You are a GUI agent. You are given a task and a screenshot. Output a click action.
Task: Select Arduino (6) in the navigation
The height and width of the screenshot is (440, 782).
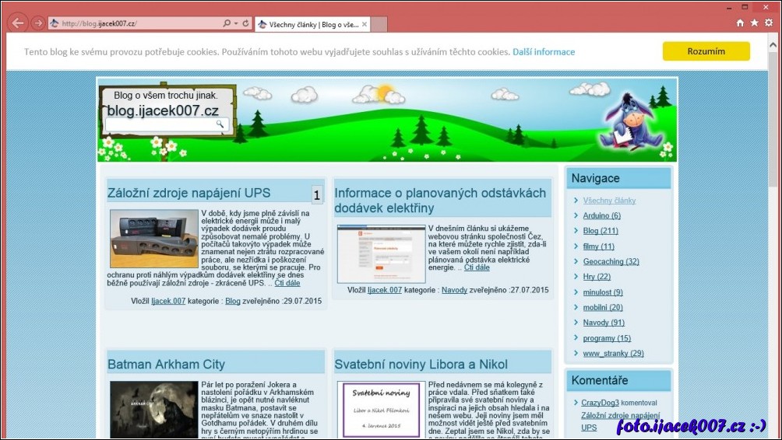click(601, 215)
